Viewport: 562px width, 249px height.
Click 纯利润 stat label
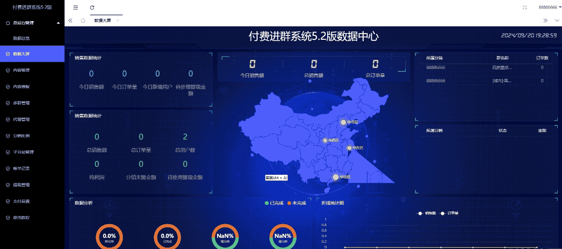pyautogui.click(x=97, y=177)
